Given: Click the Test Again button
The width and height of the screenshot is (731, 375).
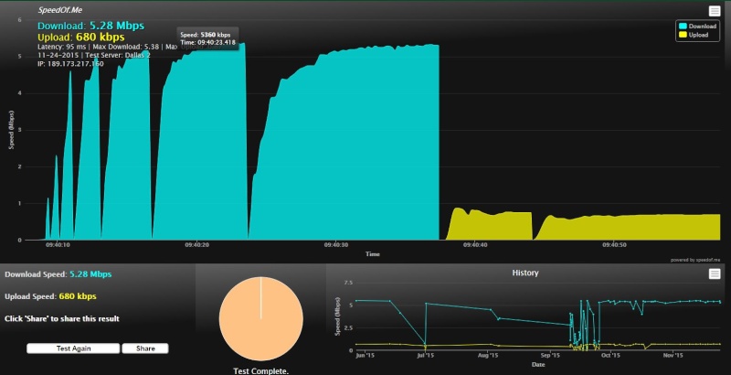Looking at the screenshot, I should pyautogui.click(x=73, y=348).
